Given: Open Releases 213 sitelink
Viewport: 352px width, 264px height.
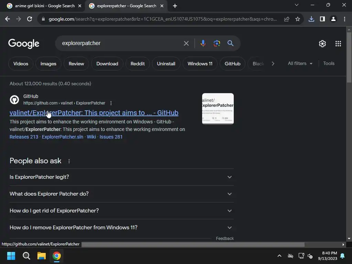Looking at the screenshot, I should (24, 137).
